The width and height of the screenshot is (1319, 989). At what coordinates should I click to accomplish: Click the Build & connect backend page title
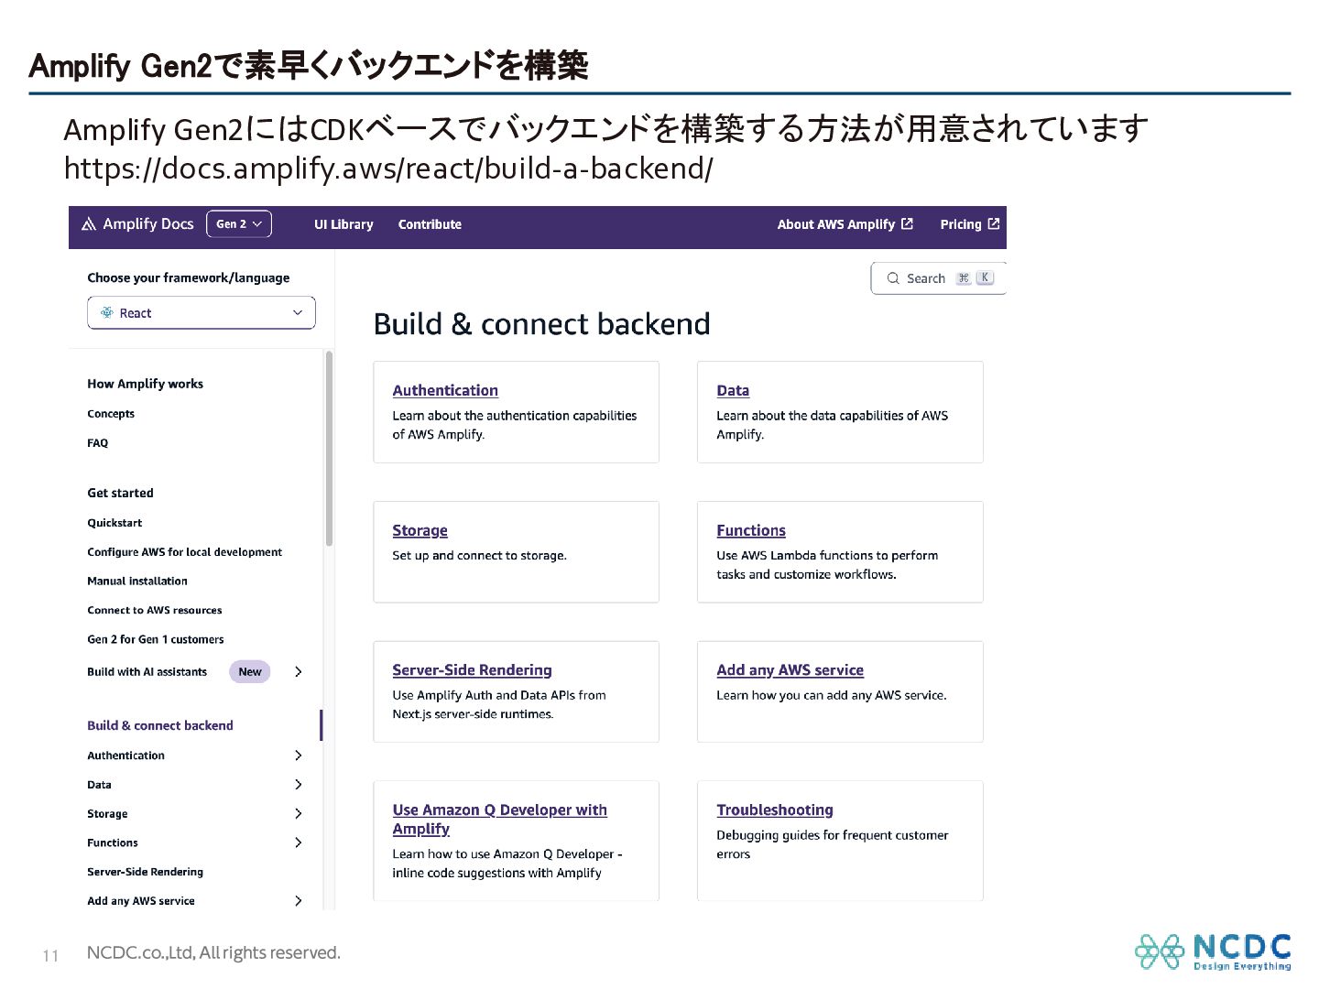(541, 324)
